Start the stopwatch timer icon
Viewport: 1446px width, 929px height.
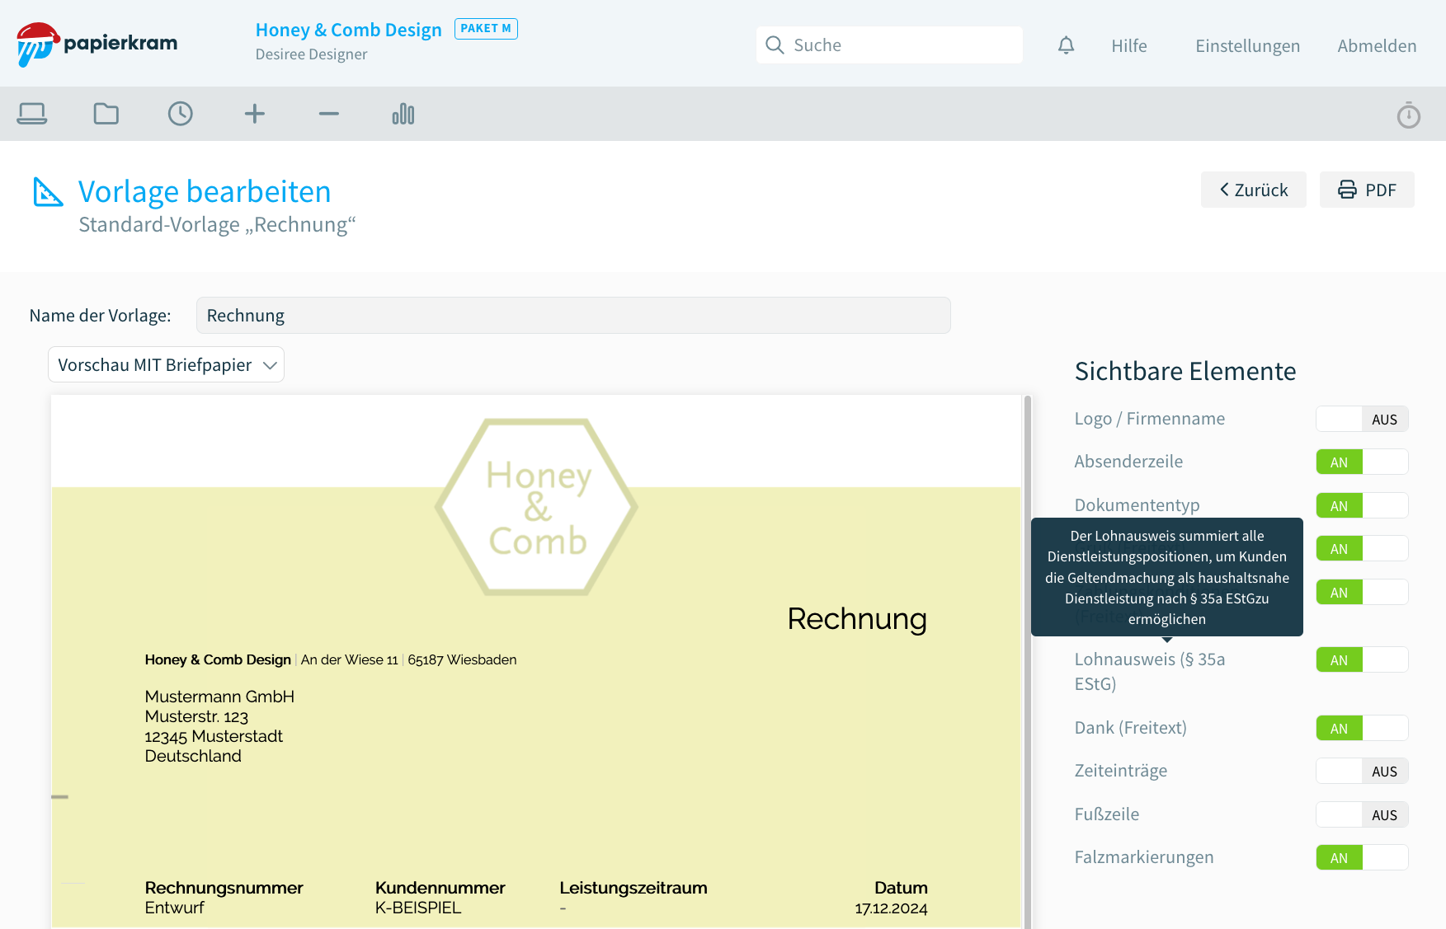click(x=1409, y=115)
